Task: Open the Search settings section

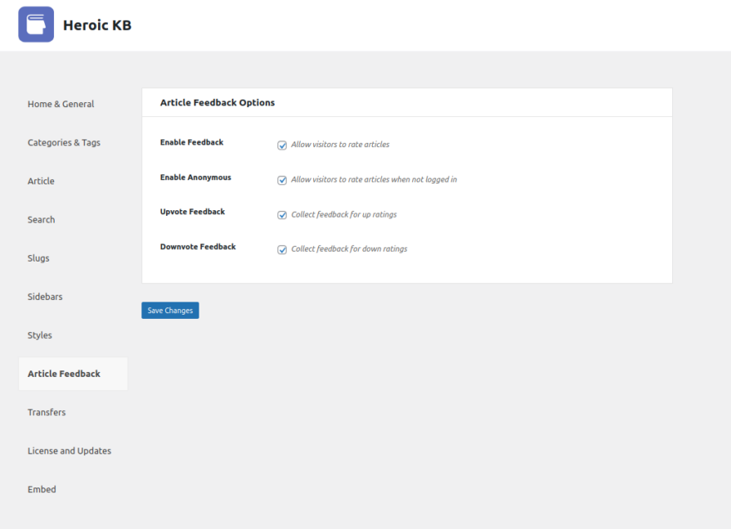Action: pyautogui.click(x=41, y=219)
